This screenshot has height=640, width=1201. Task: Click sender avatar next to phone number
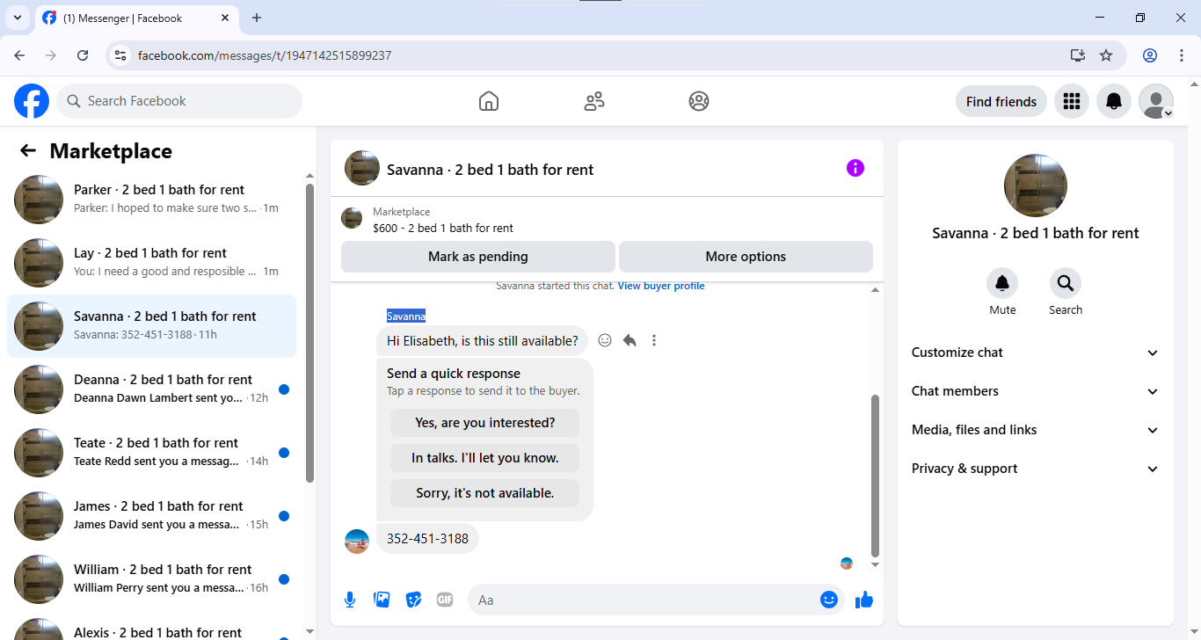pos(357,542)
